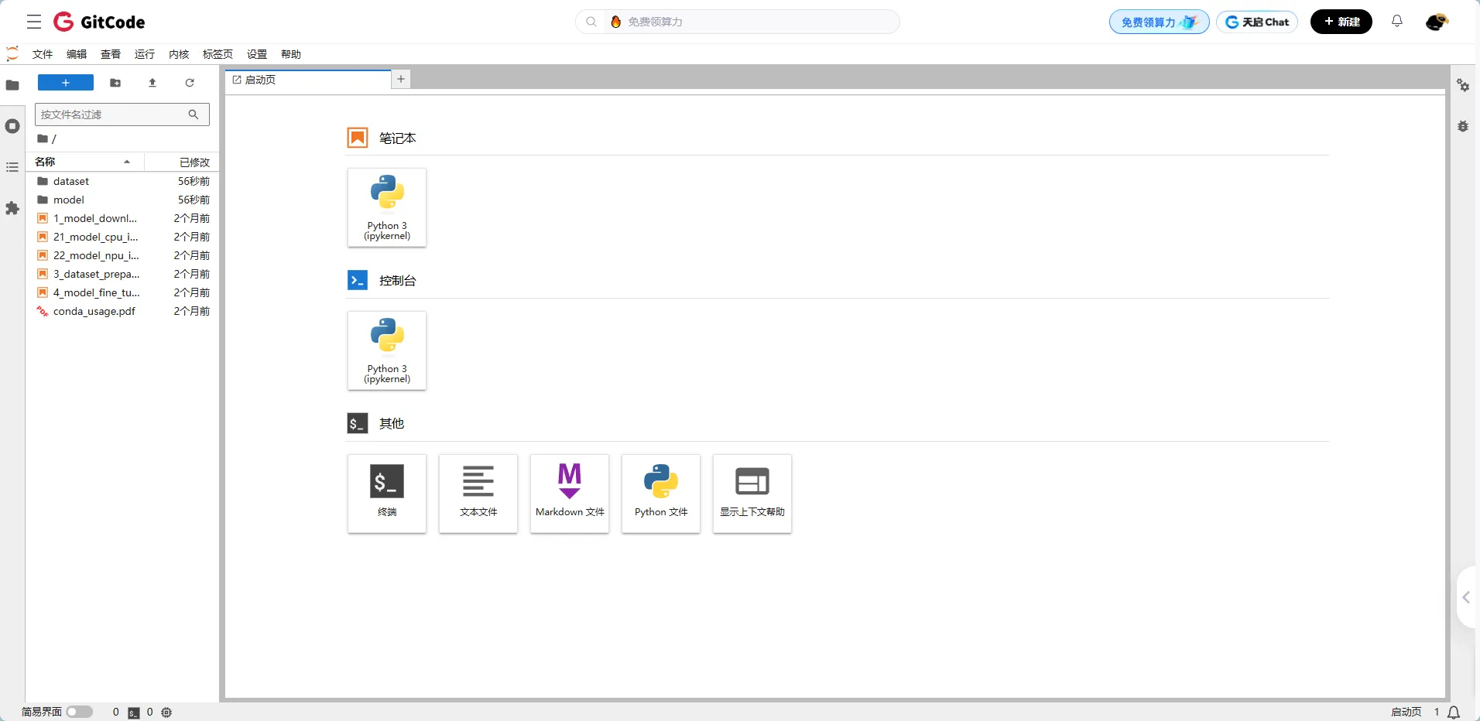This screenshot has height=721, width=1480.
Task: Open 天启 Chat button
Action: click(x=1257, y=22)
